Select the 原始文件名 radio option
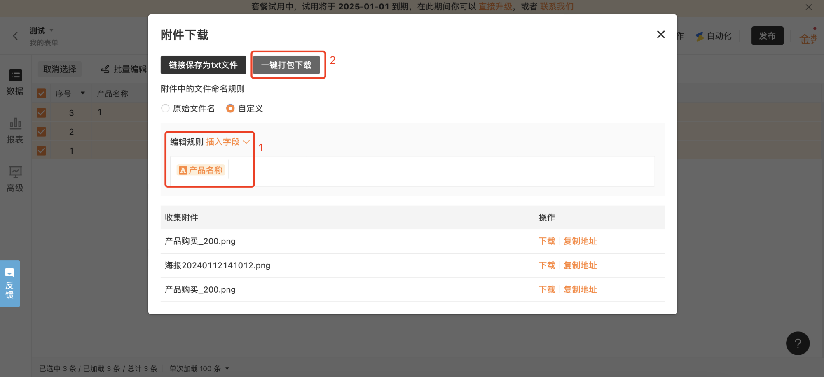Viewport: 824px width, 377px height. (x=165, y=108)
